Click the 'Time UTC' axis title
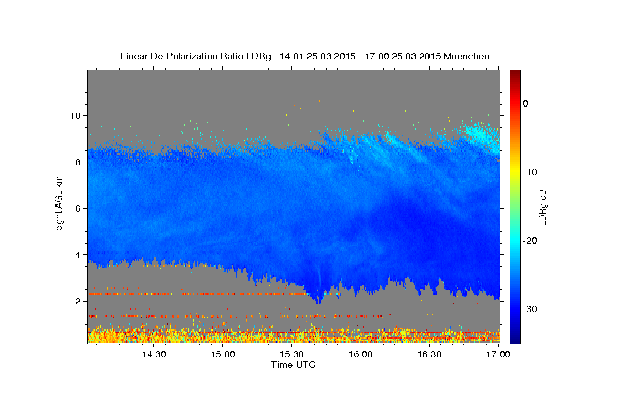 tap(293, 365)
